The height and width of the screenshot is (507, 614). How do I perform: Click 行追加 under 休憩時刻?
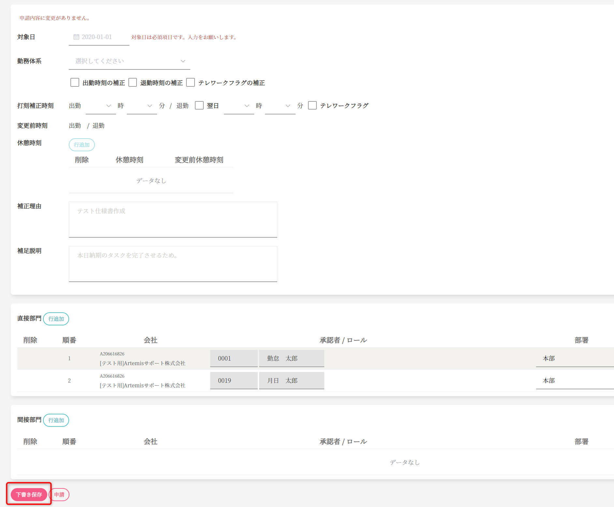tap(82, 145)
